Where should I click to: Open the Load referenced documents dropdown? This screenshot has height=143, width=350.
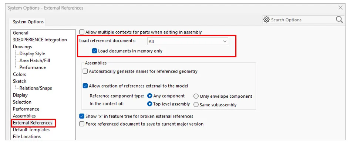[188, 41]
